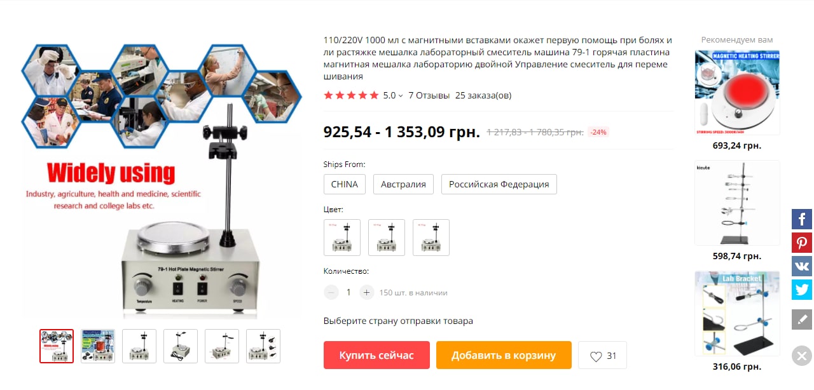This screenshot has height=390, width=814.
Task: Select CHINA as shipping origin
Action: [x=344, y=184]
